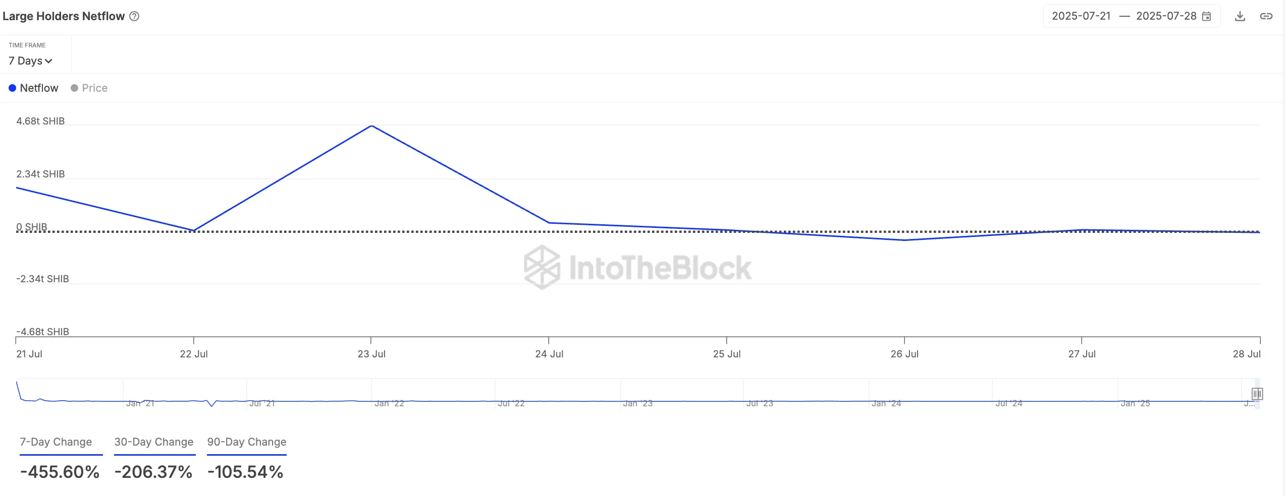Click the help icon beside Large Holders Netflow
This screenshot has height=496, width=1286.
(134, 16)
